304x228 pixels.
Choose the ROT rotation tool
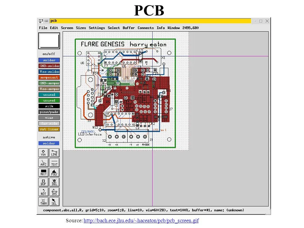[43, 192]
